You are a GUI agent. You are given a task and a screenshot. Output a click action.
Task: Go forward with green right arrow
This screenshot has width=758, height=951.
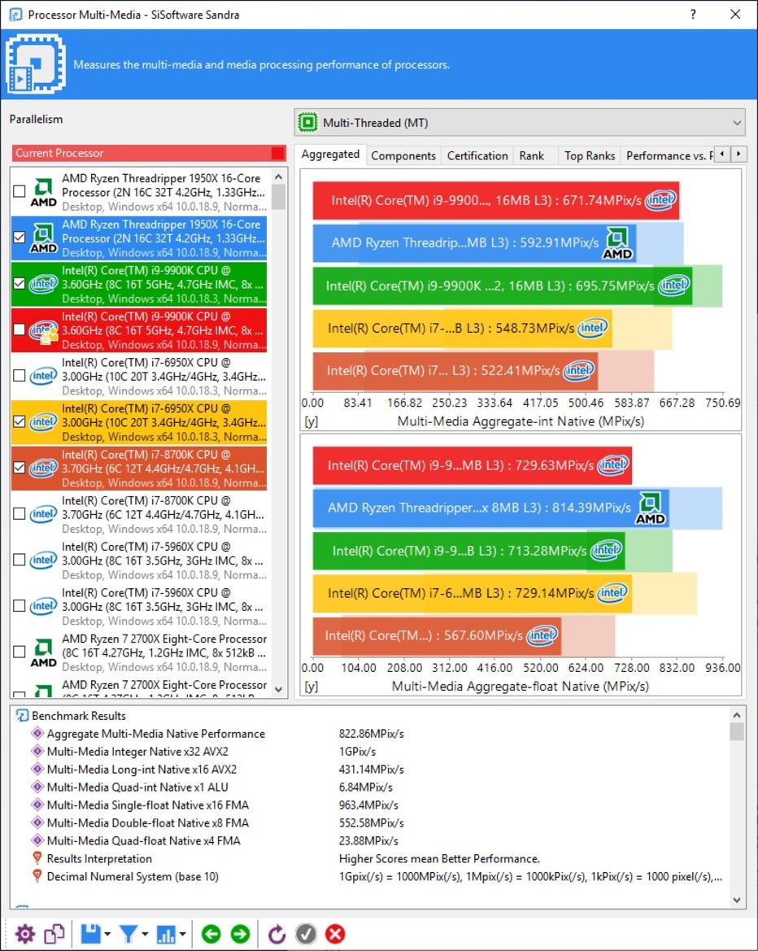tap(240, 933)
